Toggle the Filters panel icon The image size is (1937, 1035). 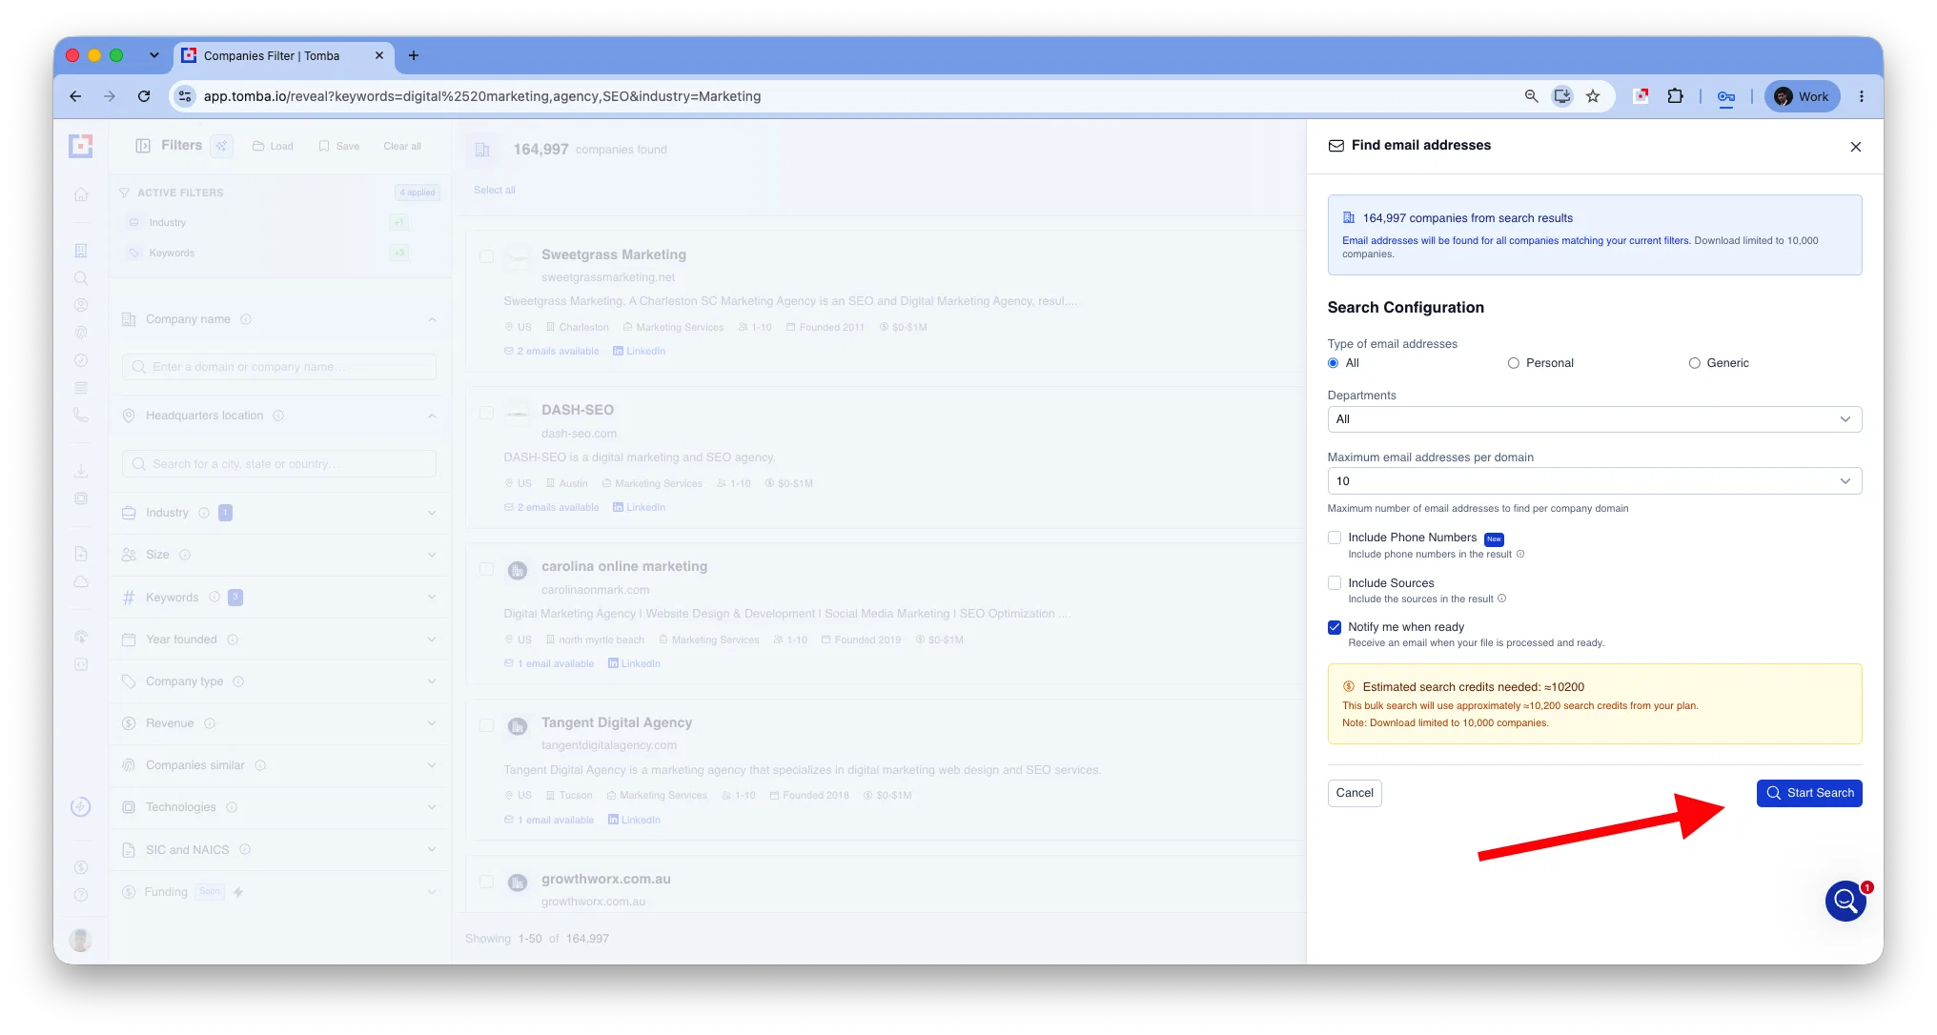tap(143, 146)
